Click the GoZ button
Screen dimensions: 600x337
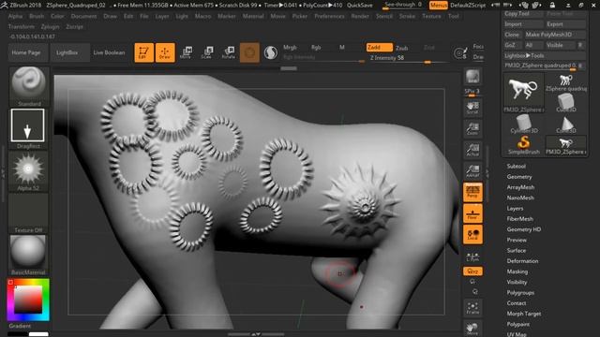tap(512, 45)
